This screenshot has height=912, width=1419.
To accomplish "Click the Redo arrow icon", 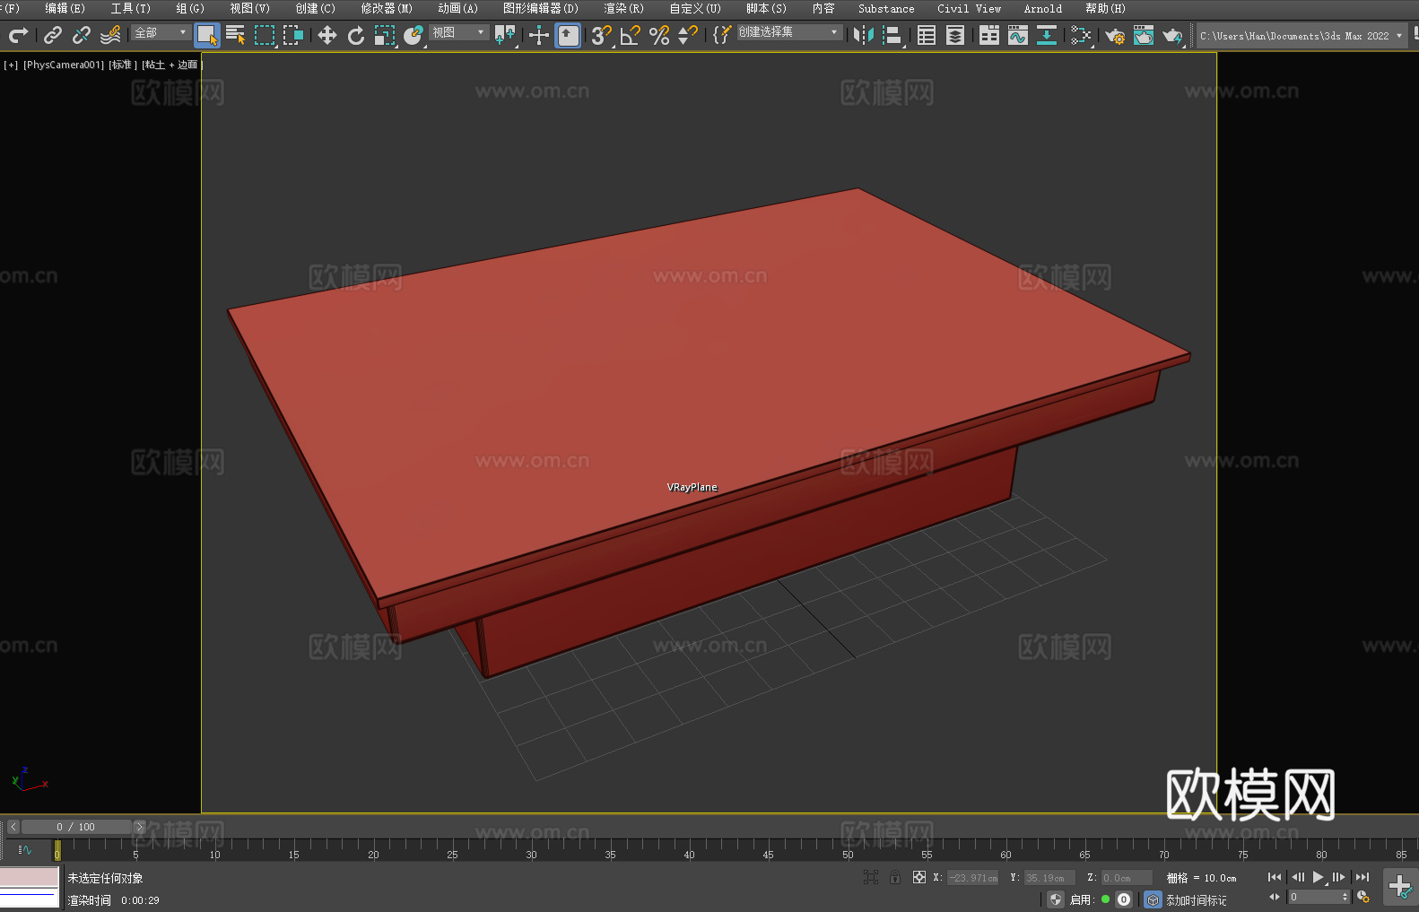I will pyautogui.click(x=18, y=35).
